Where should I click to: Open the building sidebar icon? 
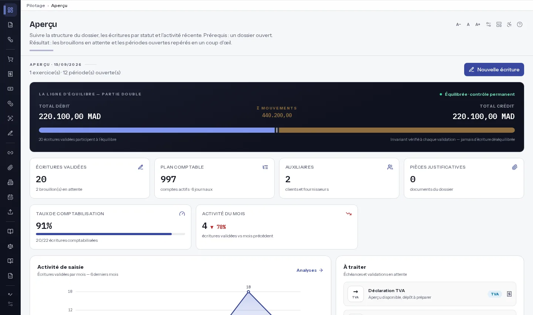tap(10, 182)
